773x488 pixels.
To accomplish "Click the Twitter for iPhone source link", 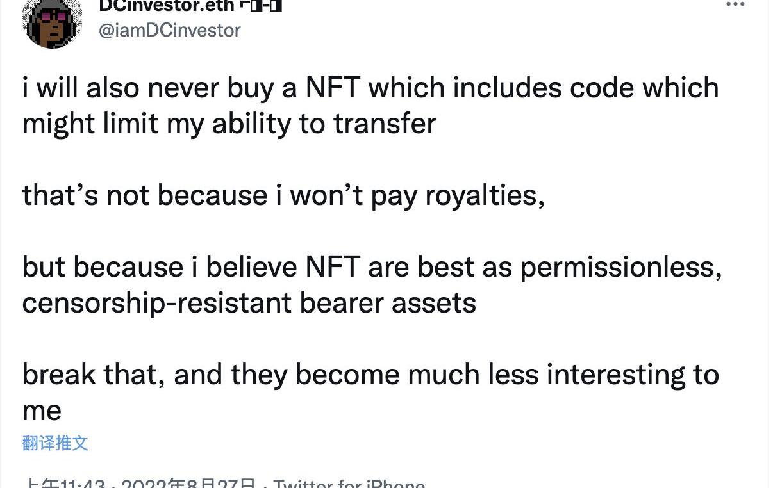I will [x=349, y=484].
